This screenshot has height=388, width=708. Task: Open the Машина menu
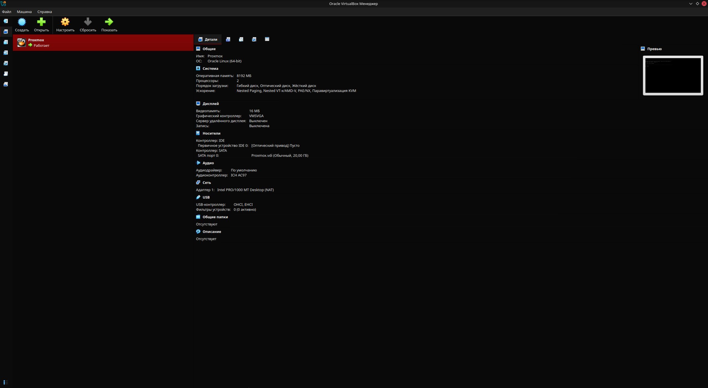24,12
